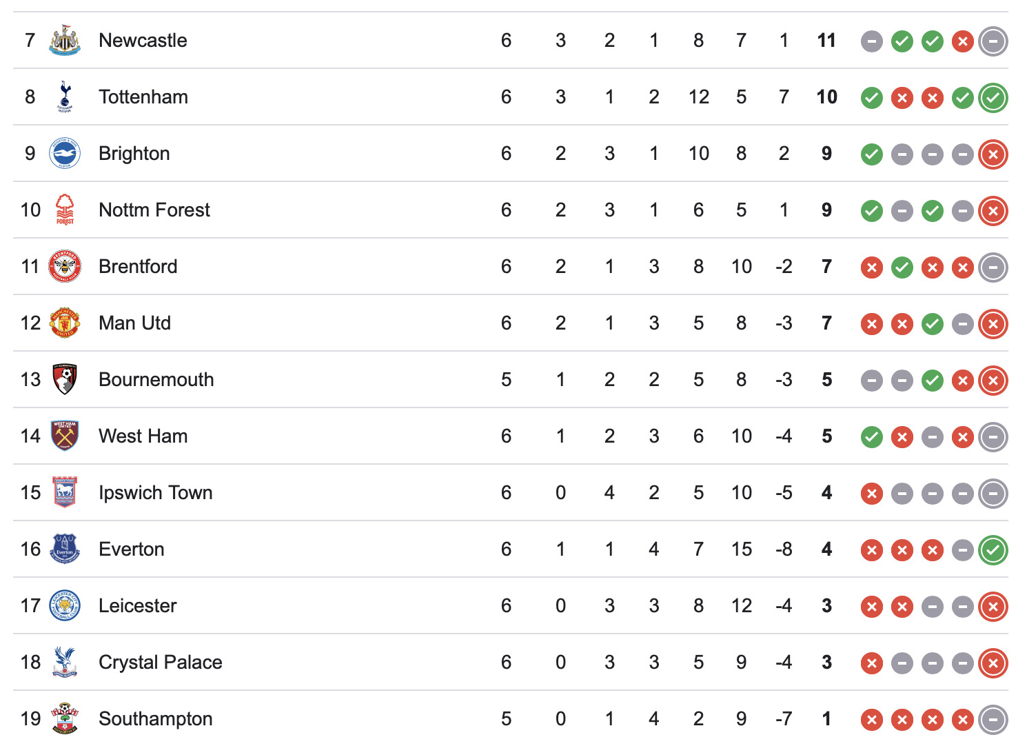Open Everton's circled latest win icon

993,550
